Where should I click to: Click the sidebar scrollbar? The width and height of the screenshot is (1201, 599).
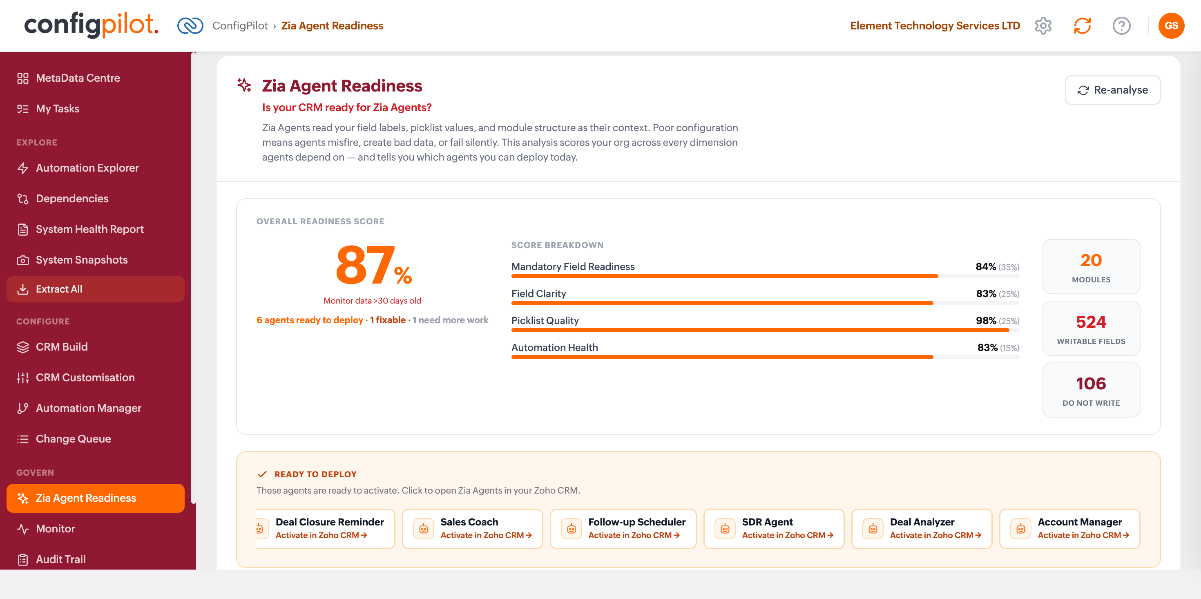tap(194, 278)
